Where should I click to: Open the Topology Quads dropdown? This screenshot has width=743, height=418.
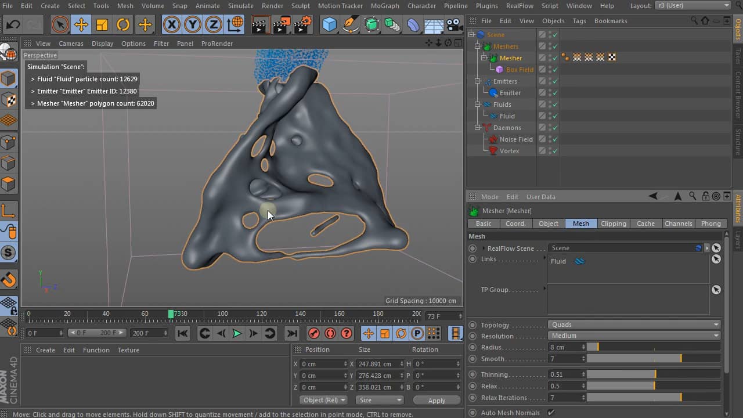[x=634, y=325]
